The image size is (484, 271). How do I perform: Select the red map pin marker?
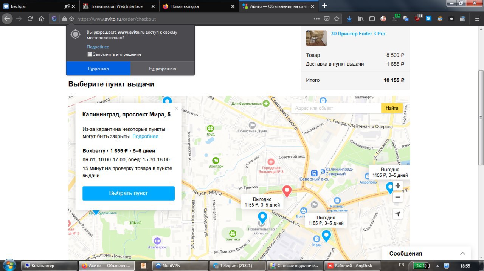point(287,191)
